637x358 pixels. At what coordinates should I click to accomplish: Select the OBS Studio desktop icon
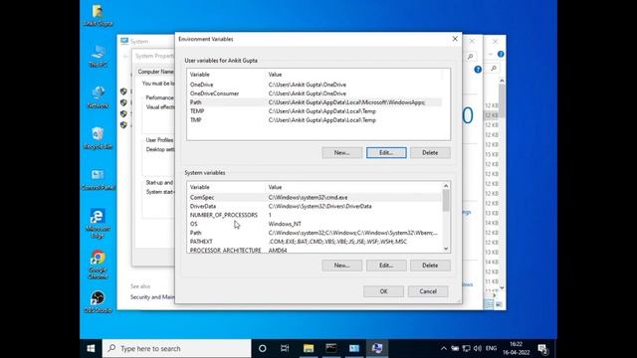98,302
